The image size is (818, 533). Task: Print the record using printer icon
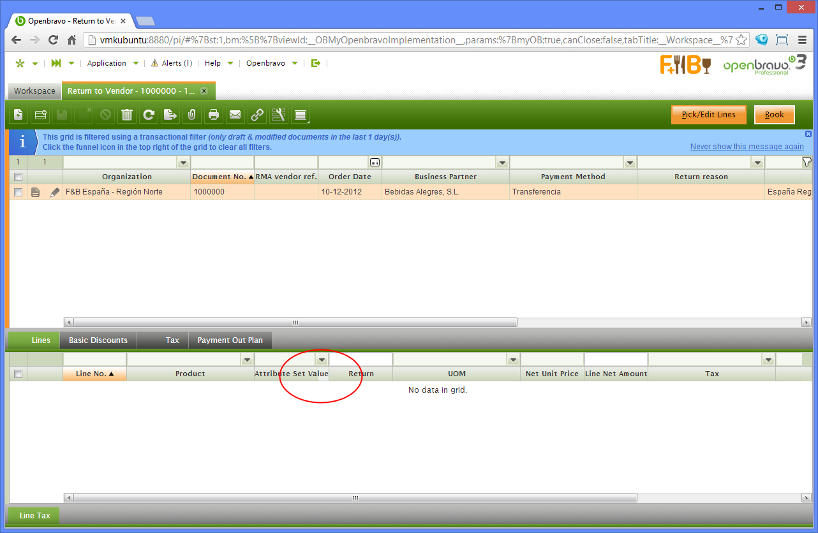click(x=214, y=115)
